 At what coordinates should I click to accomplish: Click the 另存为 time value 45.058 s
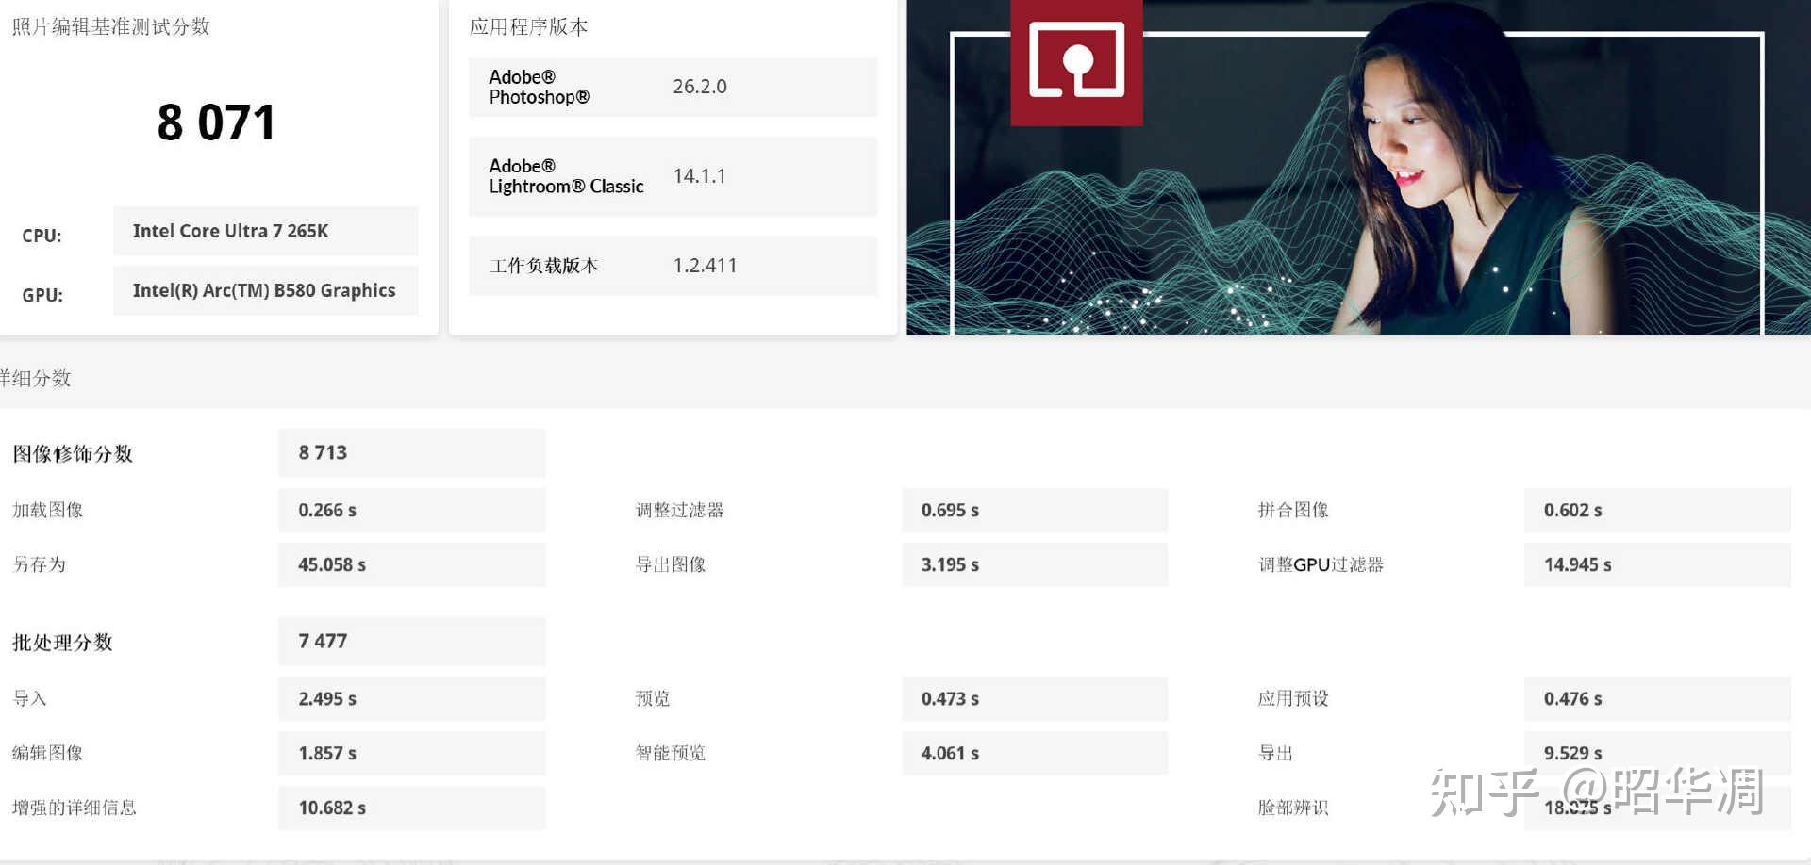pyautogui.click(x=411, y=564)
